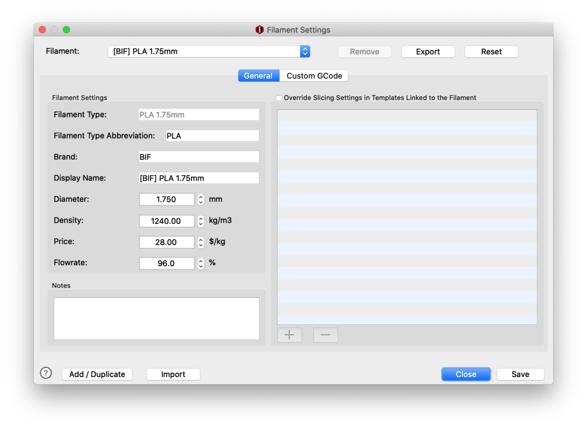Viewport: 587px width, 429px height.
Task: Click the Display Name text field
Action: pyautogui.click(x=199, y=178)
